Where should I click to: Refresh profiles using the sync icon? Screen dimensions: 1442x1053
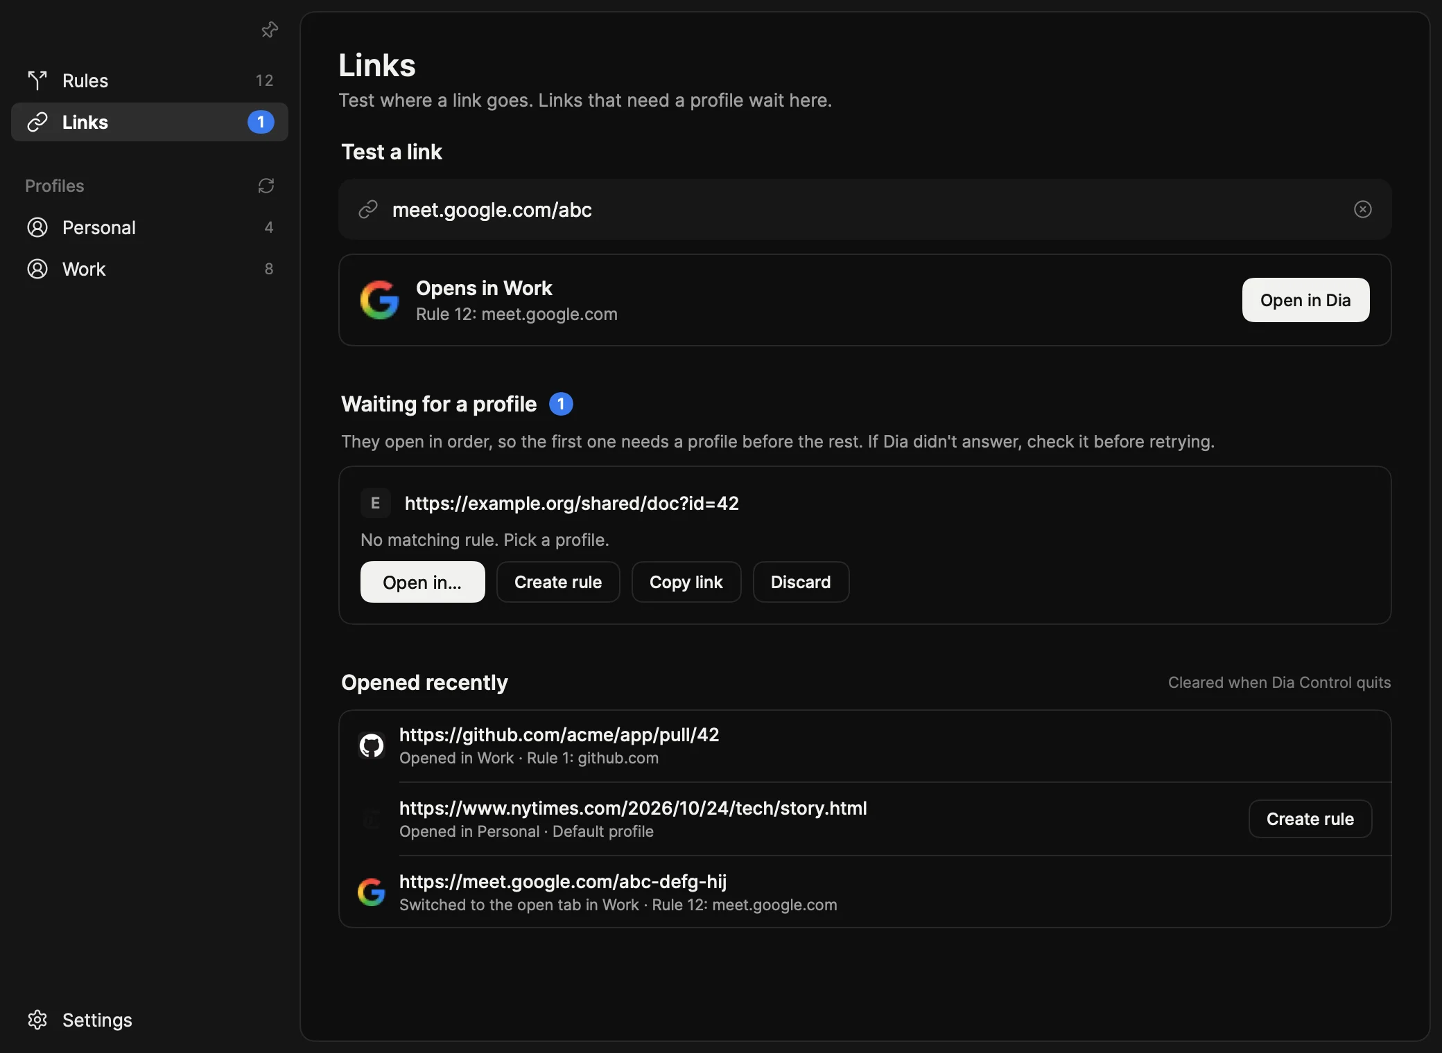click(266, 186)
